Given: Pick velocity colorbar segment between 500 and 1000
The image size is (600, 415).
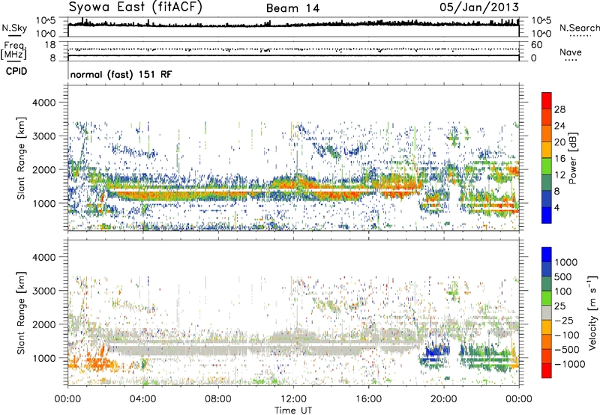Looking at the screenshot, I should 547,269.
